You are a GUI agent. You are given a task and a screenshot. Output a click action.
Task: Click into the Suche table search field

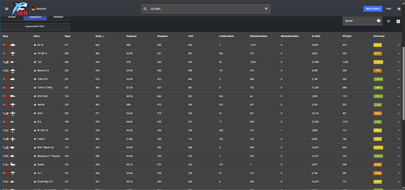click(359, 21)
